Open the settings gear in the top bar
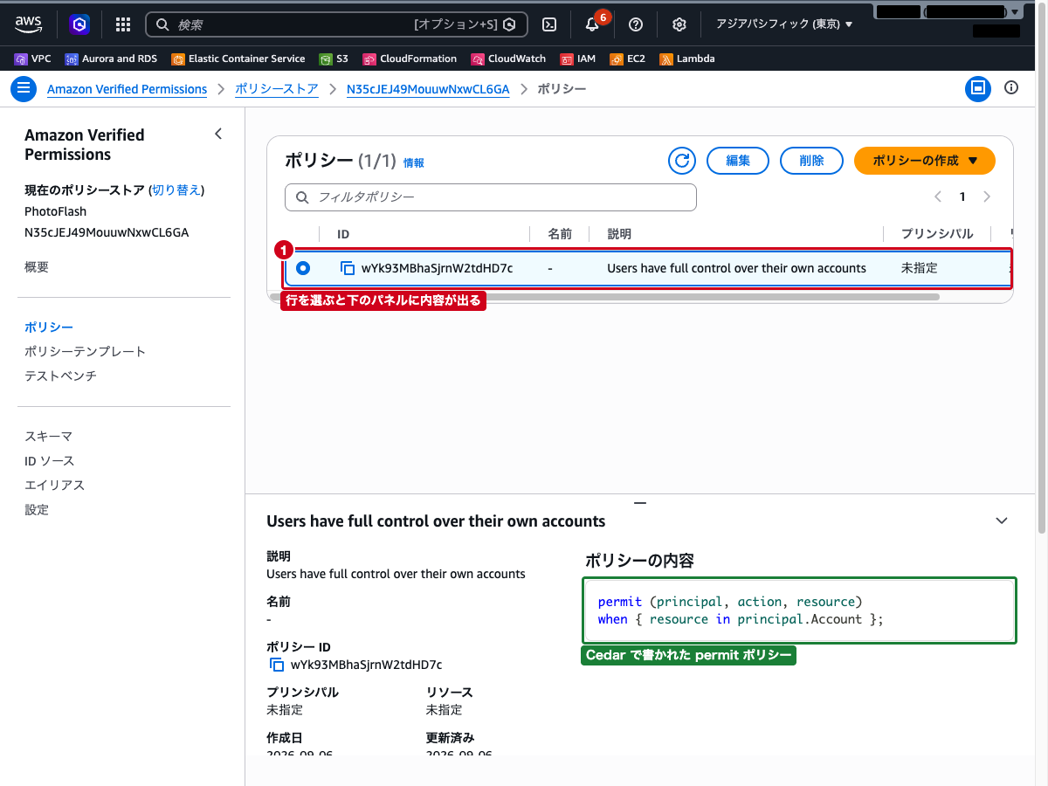 point(679,24)
